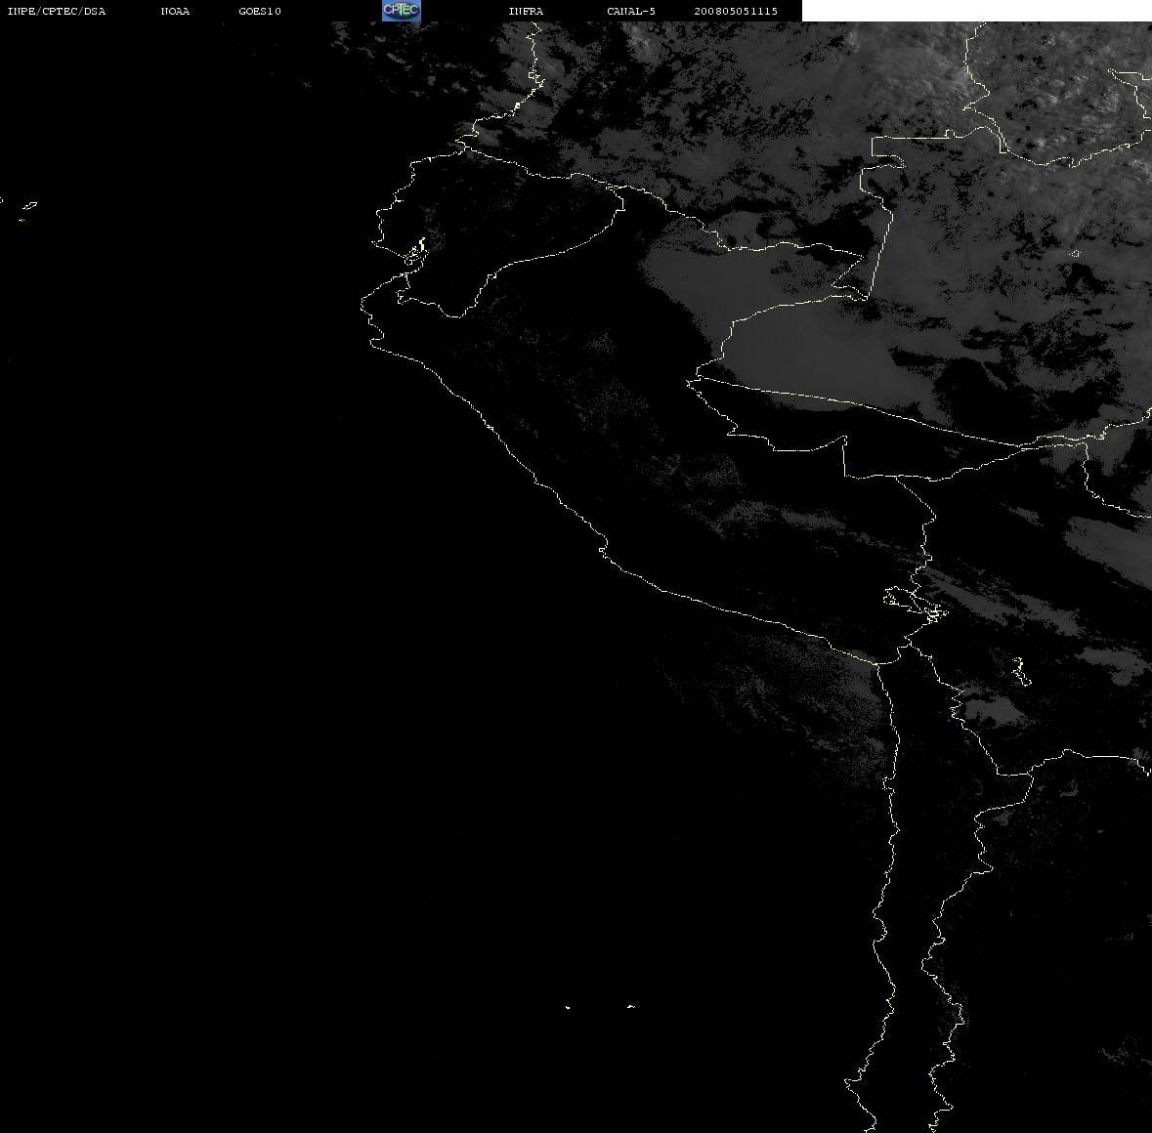
Task: Click the Lake Titicaca outline on the map
Action: click(x=915, y=604)
